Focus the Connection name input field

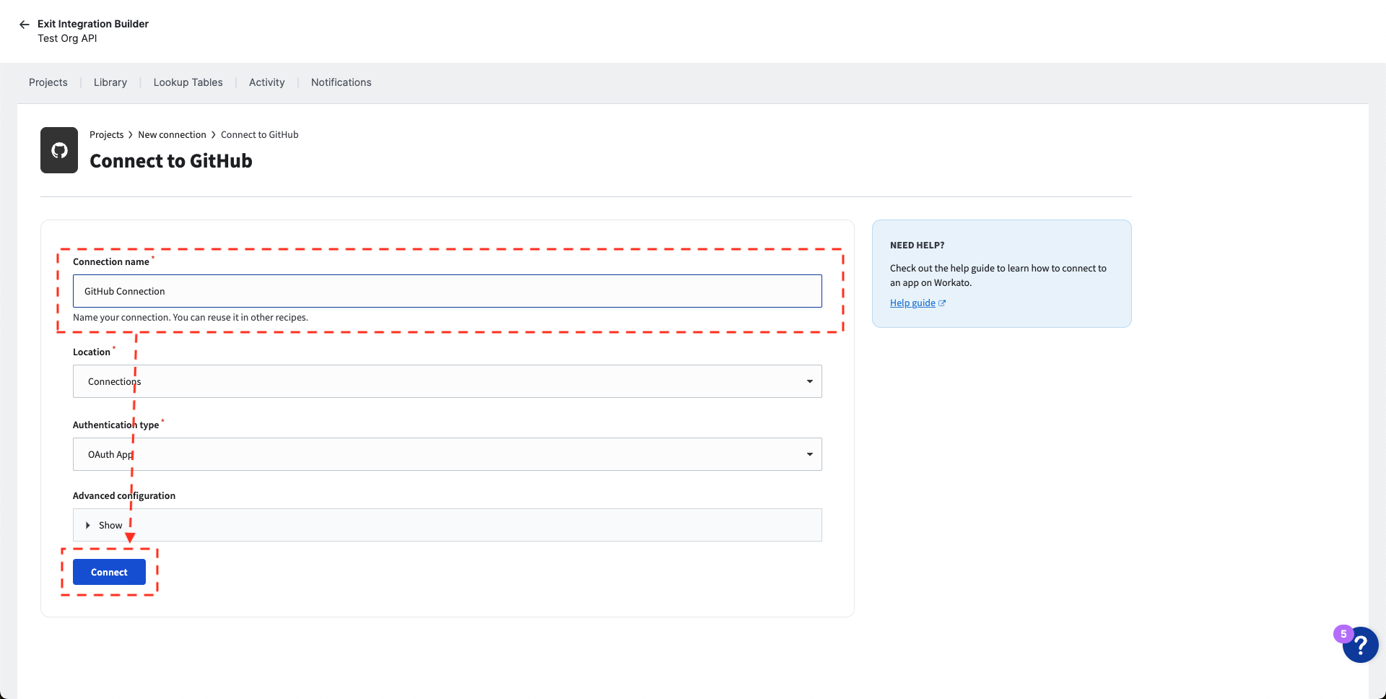pos(448,291)
